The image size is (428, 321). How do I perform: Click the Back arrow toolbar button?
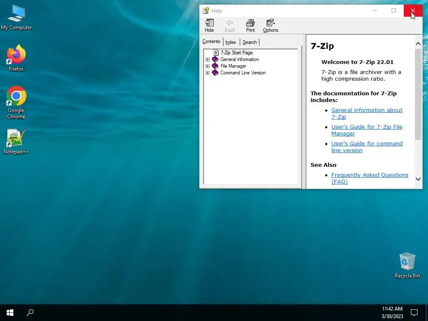[x=230, y=25]
